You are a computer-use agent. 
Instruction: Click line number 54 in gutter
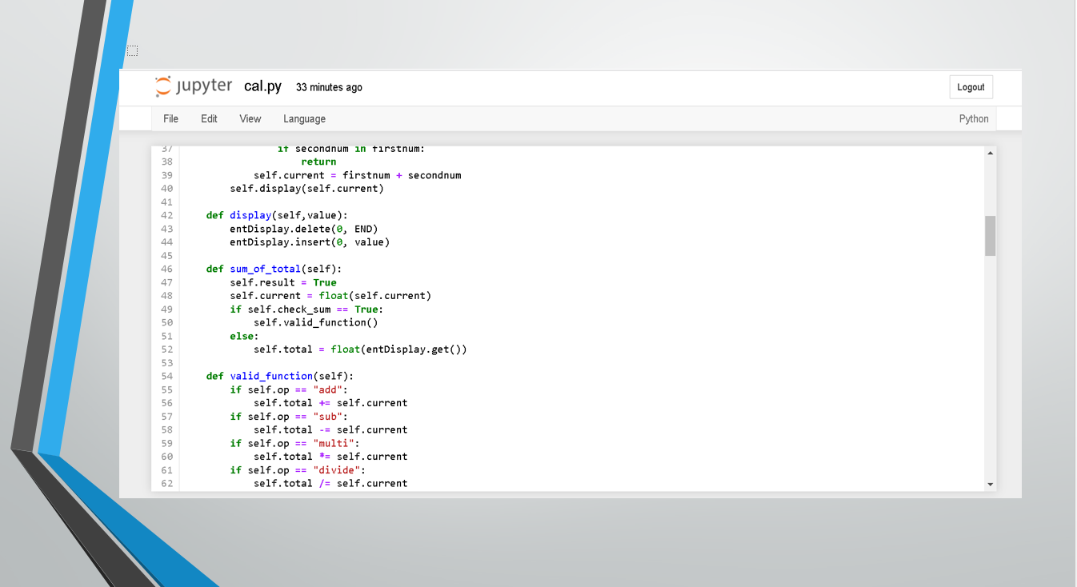(166, 376)
